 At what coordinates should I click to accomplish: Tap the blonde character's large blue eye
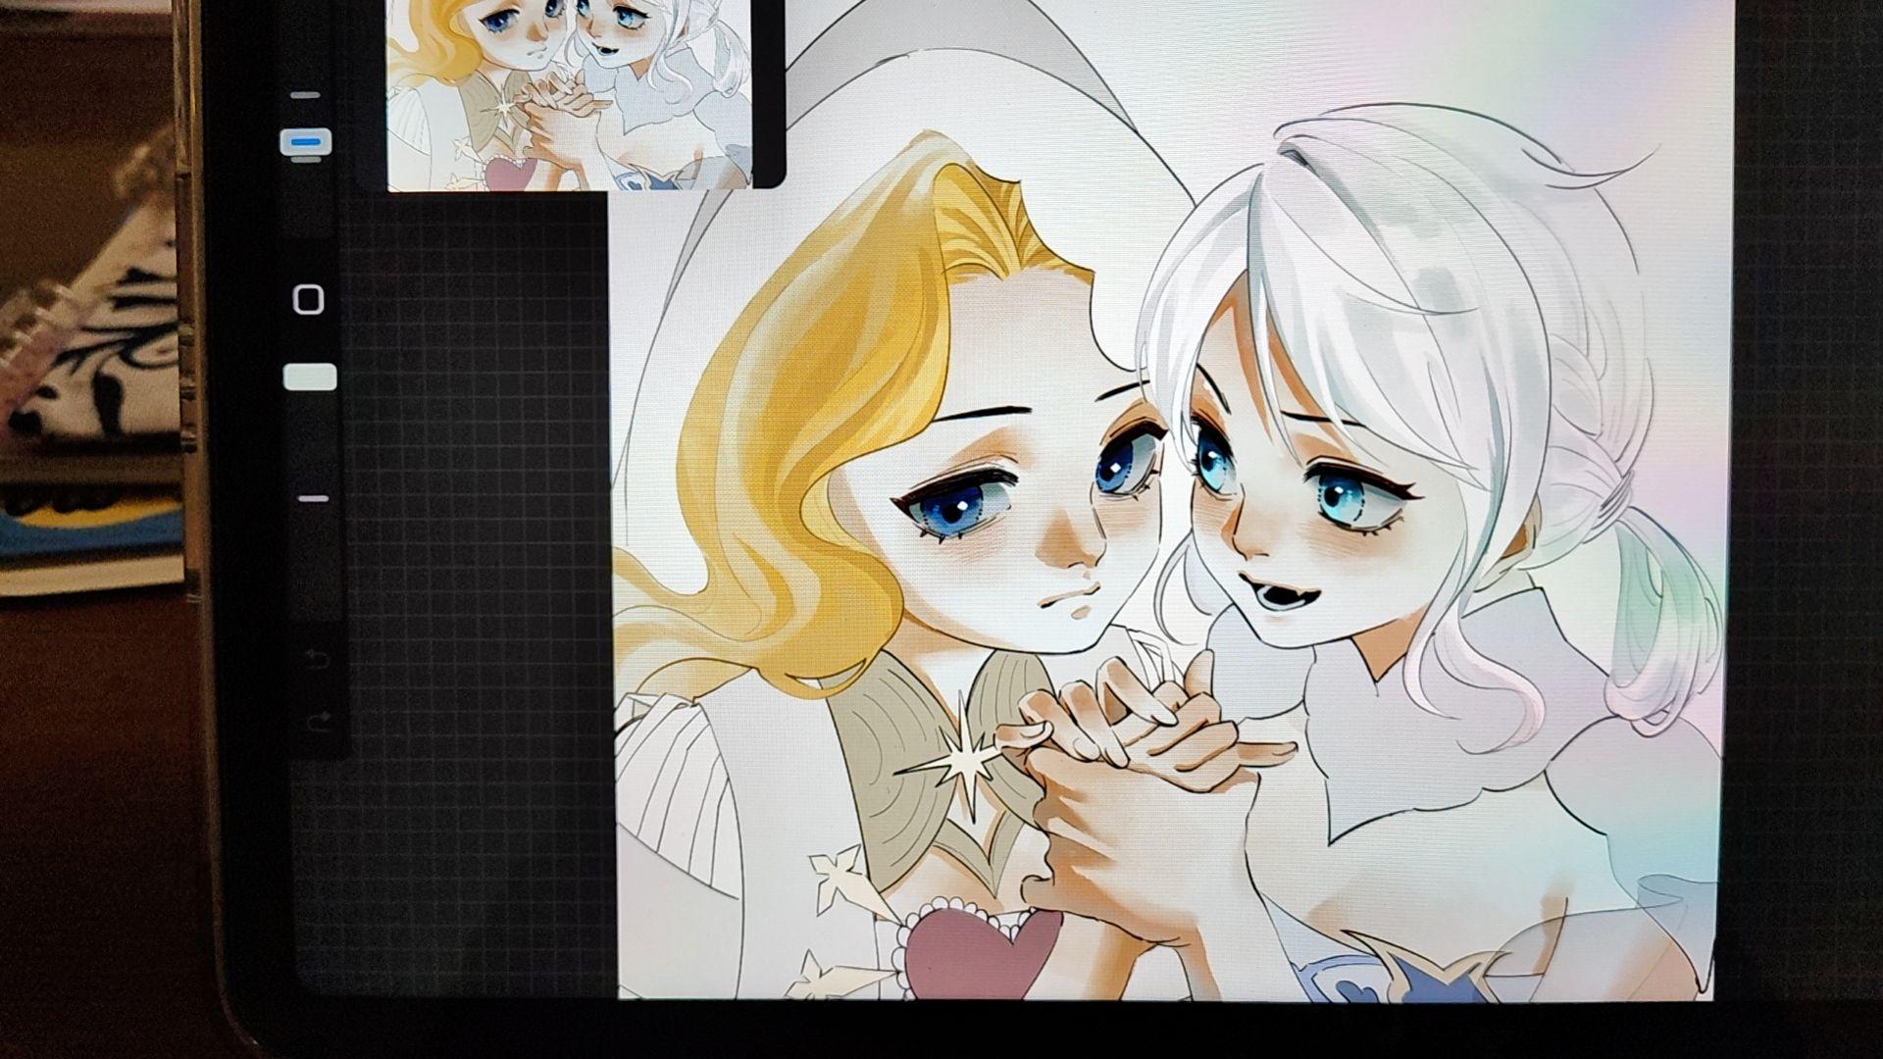click(x=949, y=508)
